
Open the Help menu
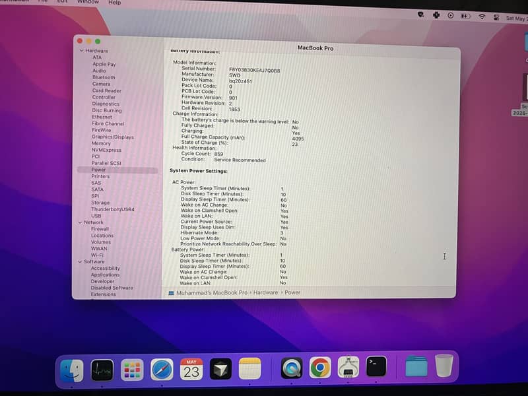(114, 3)
